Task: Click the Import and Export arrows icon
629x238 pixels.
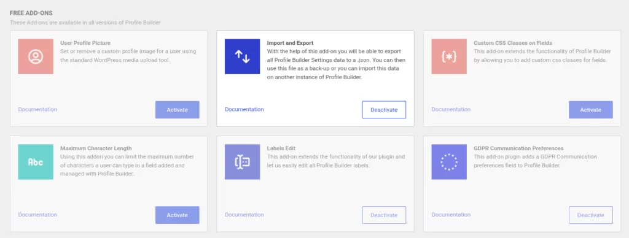Action: click(242, 56)
